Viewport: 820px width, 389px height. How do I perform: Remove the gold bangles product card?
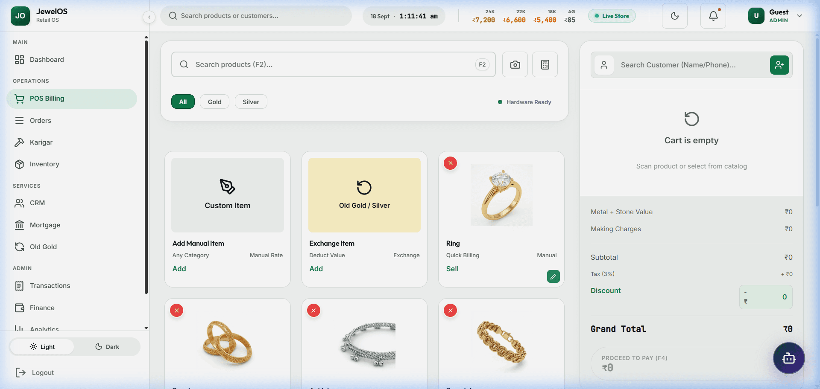pyautogui.click(x=177, y=311)
